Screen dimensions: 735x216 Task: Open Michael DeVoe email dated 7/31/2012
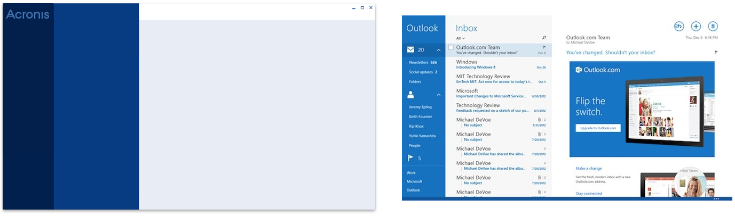tap(501, 122)
